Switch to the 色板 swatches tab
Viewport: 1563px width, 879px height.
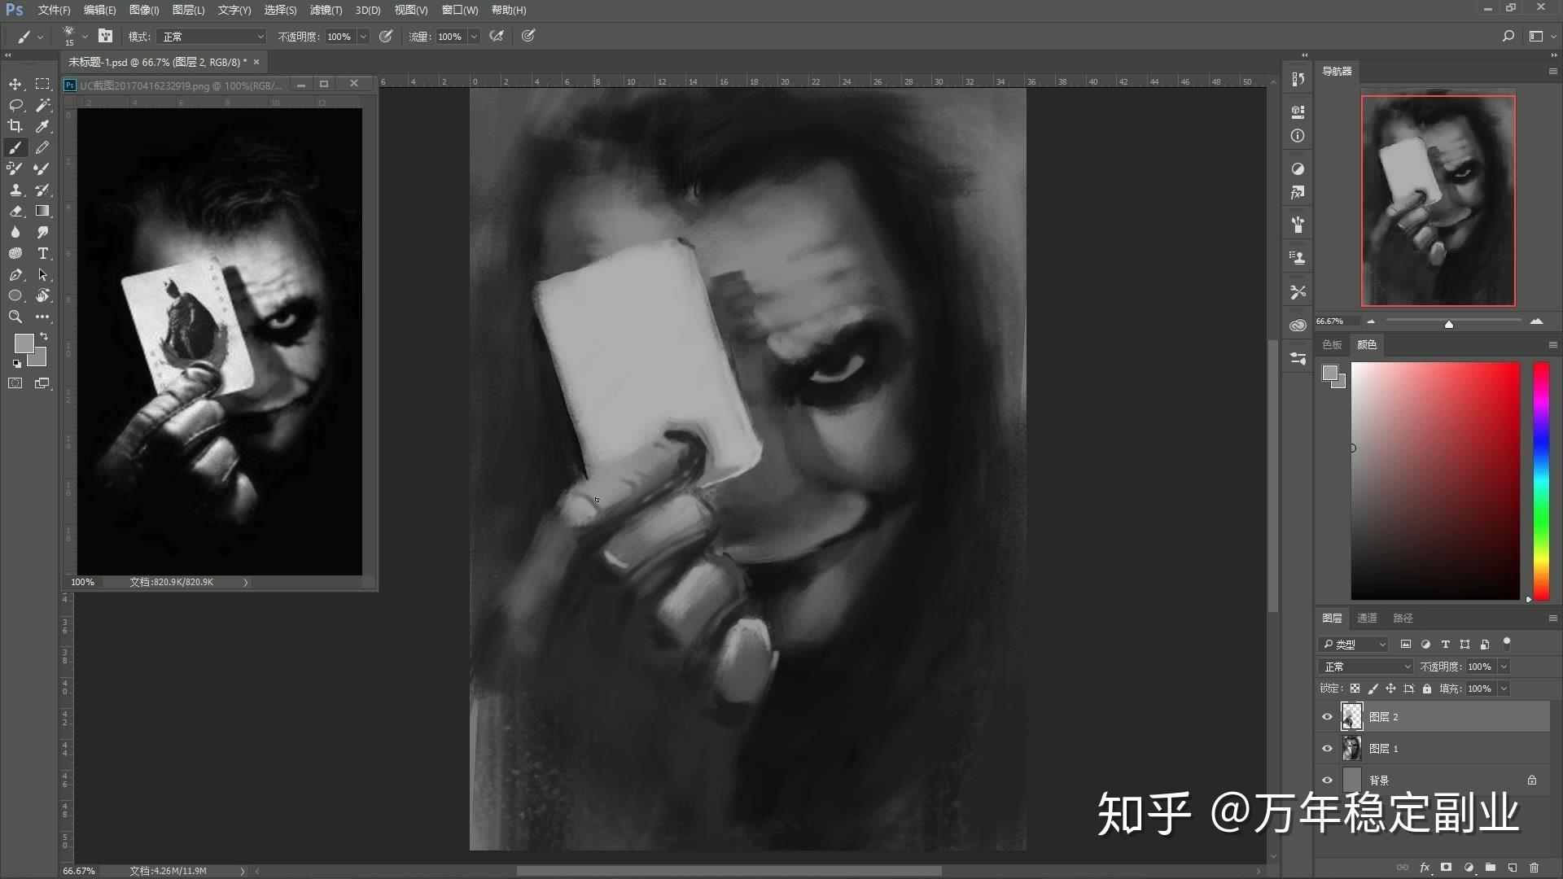tap(1332, 345)
